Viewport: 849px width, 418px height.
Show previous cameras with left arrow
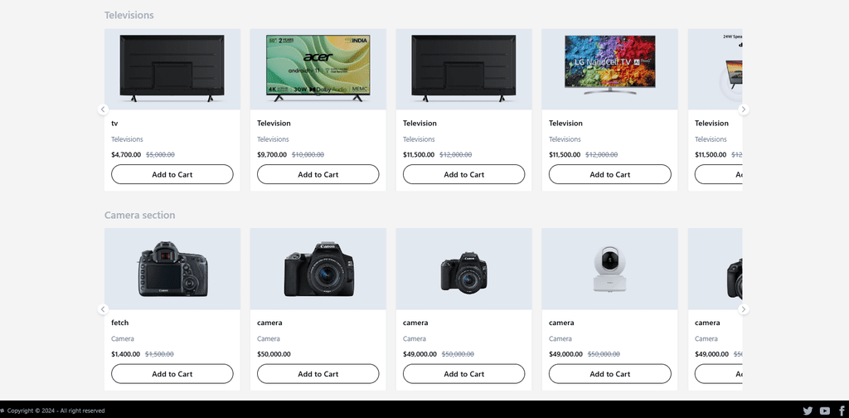click(103, 309)
